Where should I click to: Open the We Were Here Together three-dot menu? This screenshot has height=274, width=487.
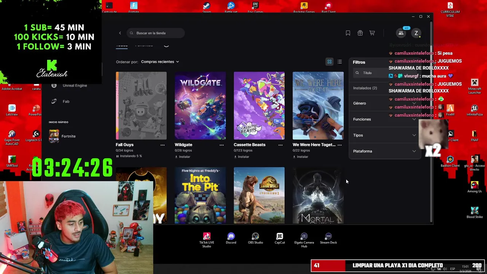coord(339,145)
